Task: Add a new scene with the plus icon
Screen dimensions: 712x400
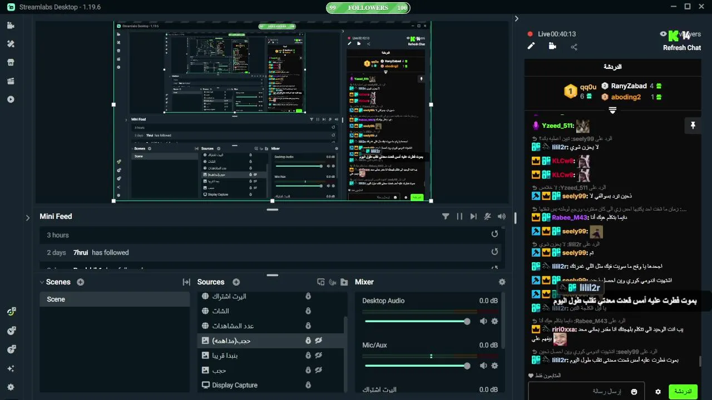Action: (x=80, y=282)
